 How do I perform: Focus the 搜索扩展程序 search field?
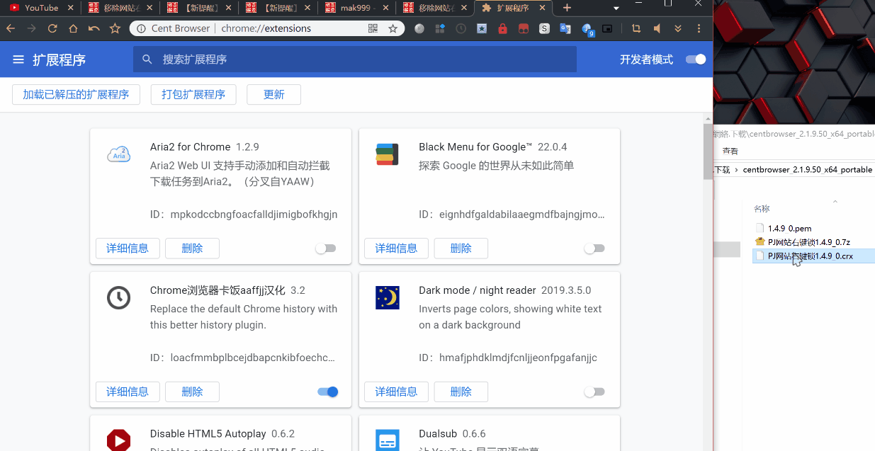[355, 59]
